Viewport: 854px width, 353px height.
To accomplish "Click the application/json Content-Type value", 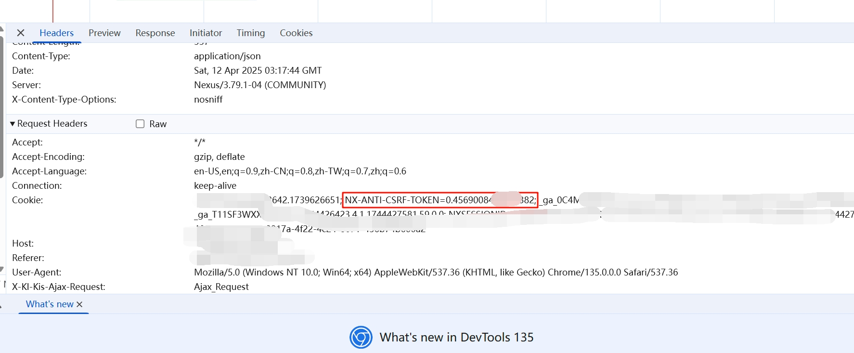I will (x=227, y=56).
